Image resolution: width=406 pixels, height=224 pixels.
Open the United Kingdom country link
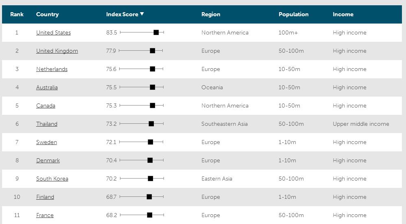pos(57,51)
